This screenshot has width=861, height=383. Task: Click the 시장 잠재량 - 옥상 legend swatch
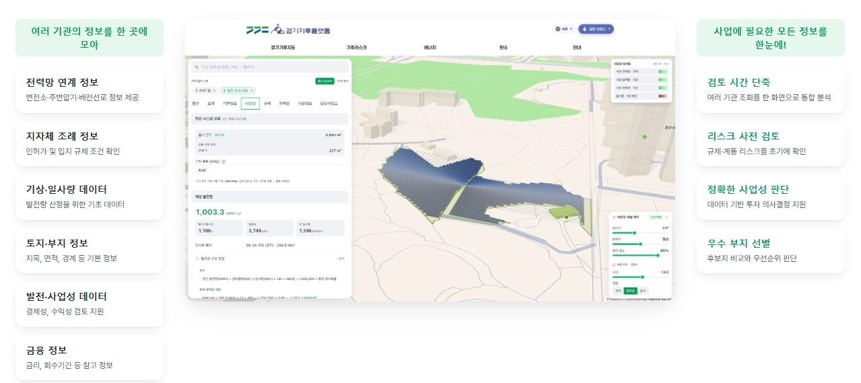[x=662, y=88]
